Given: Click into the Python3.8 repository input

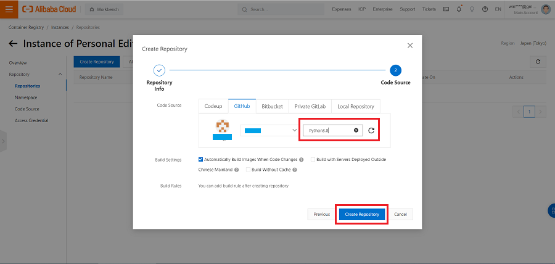Looking at the screenshot, I should [327, 131].
